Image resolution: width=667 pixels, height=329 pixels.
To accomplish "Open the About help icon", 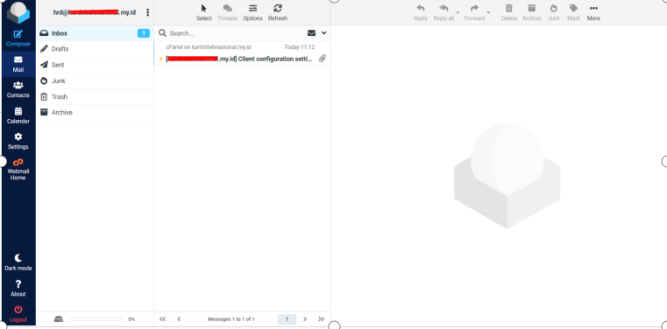I will (18, 288).
